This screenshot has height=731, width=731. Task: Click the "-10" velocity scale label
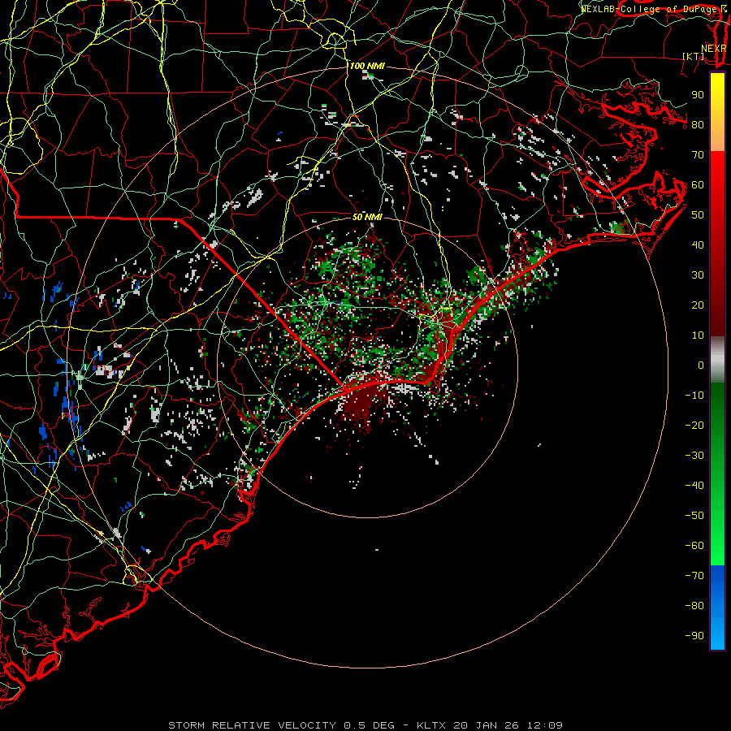click(x=694, y=396)
